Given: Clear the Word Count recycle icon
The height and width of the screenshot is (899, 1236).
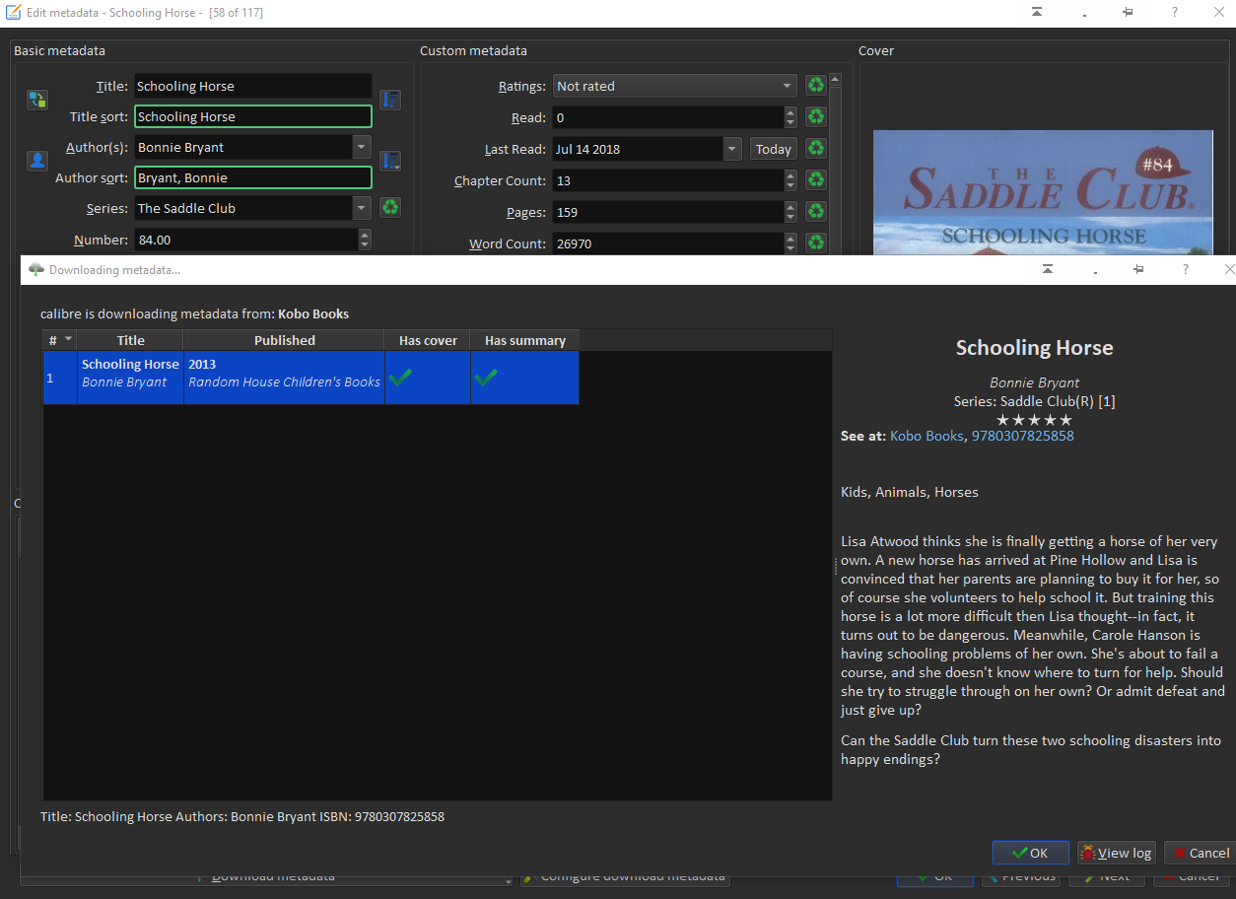Looking at the screenshot, I should pyautogui.click(x=815, y=243).
